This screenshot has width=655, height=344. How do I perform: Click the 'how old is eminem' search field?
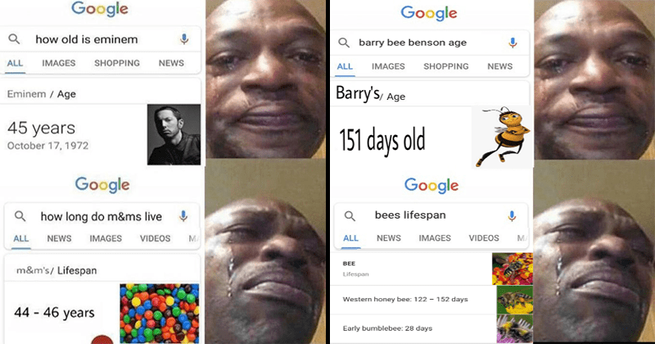point(100,39)
